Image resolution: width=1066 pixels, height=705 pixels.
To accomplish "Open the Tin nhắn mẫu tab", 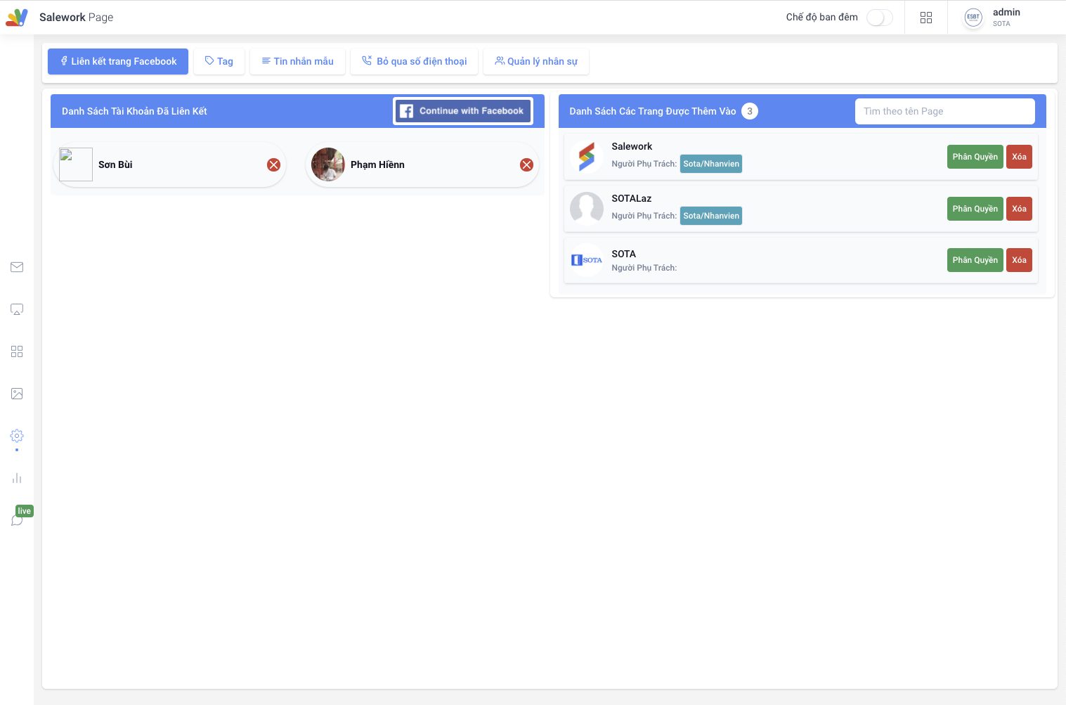I will 297,61.
